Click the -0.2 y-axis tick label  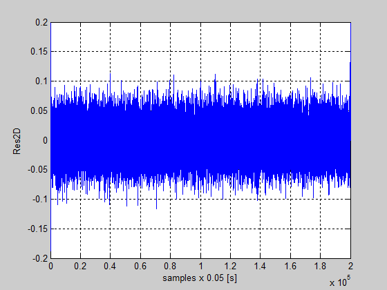[x=40, y=259]
